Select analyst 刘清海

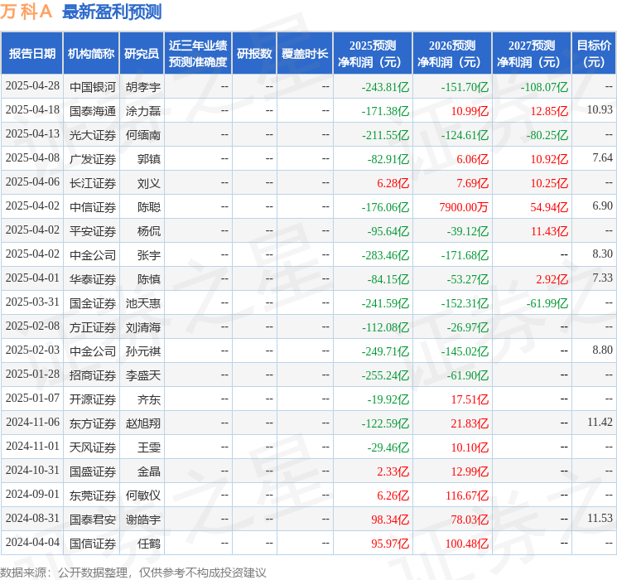point(142,326)
